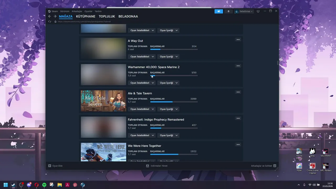This screenshot has width=336, height=189.
Task: Expand Oyun İstatistikleri for Ale & Tale Tavern
Action: pyautogui.click(x=142, y=109)
